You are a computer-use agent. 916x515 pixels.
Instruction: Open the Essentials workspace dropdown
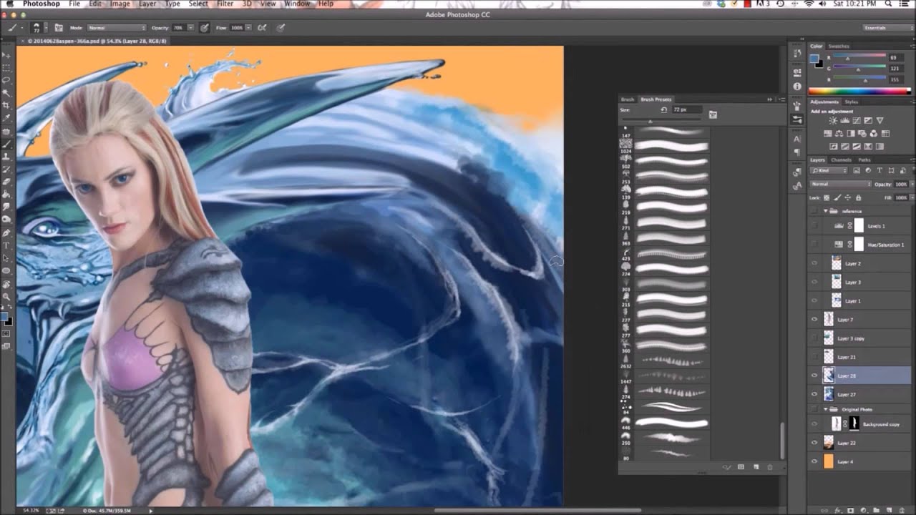[888, 28]
